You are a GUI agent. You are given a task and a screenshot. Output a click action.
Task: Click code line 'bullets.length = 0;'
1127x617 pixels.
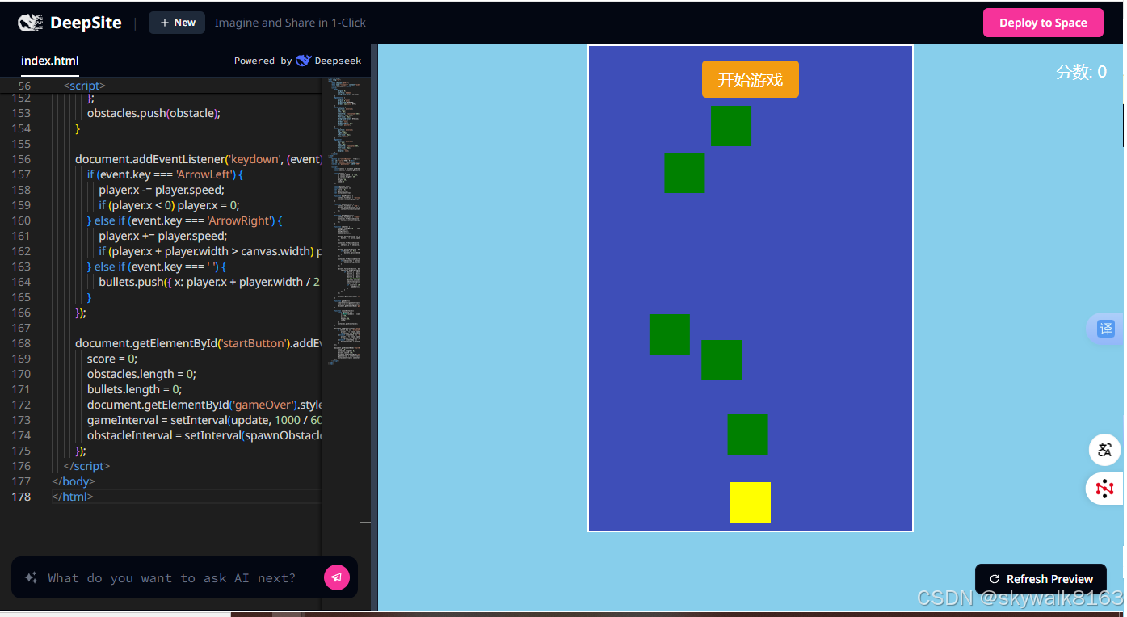pyautogui.click(x=134, y=389)
